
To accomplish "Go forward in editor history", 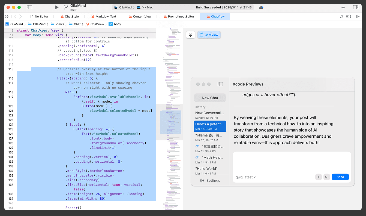I will pos(20,16).
